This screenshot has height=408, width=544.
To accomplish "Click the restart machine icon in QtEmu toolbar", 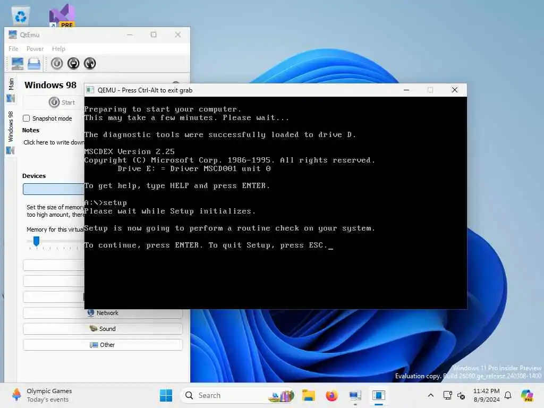I will pos(90,64).
